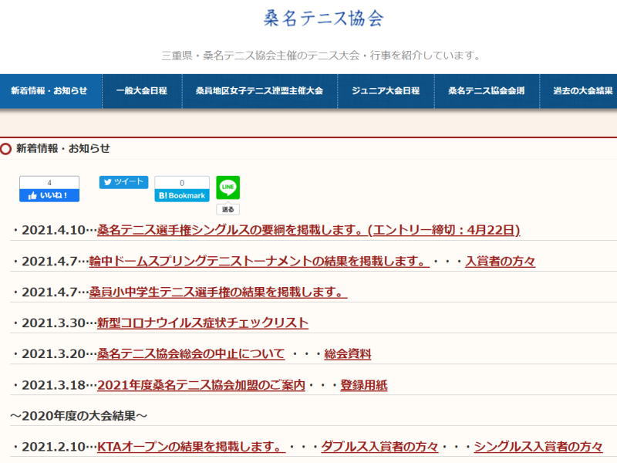Click the 桑名テニス協会 site title

tap(323, 19)
